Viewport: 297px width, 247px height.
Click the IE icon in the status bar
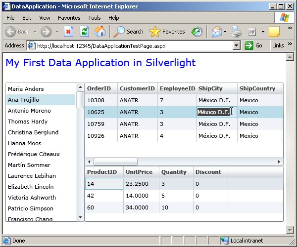point(6,241)
